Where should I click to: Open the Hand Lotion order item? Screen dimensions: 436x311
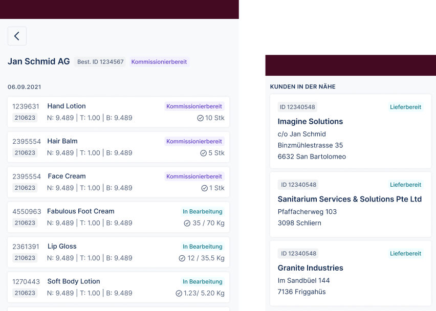click(118, 112)
